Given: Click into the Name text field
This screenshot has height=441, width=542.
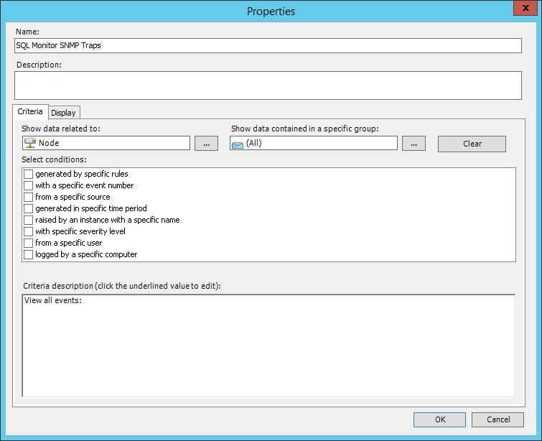Looking at the screenshot, I should pos(268,45).
